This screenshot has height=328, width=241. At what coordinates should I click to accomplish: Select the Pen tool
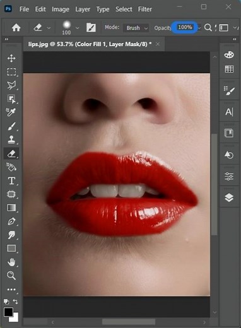11,221
